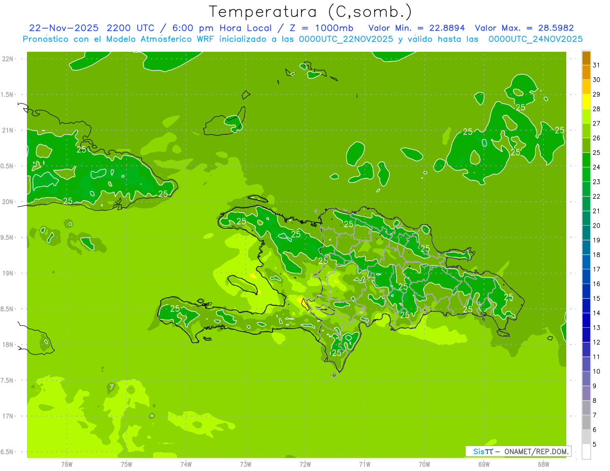This screenshot has height=471, width=610.
Task: Click the Z = 1000mb pressure level text
Action: point(325,28)
